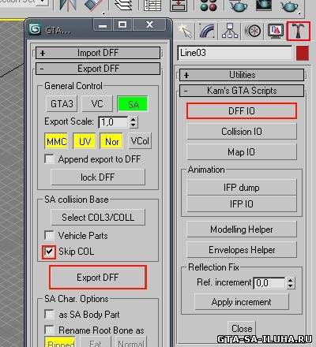Minimize the GTA floating window
This screenshot has width=316, height=347.
(103, 25)
